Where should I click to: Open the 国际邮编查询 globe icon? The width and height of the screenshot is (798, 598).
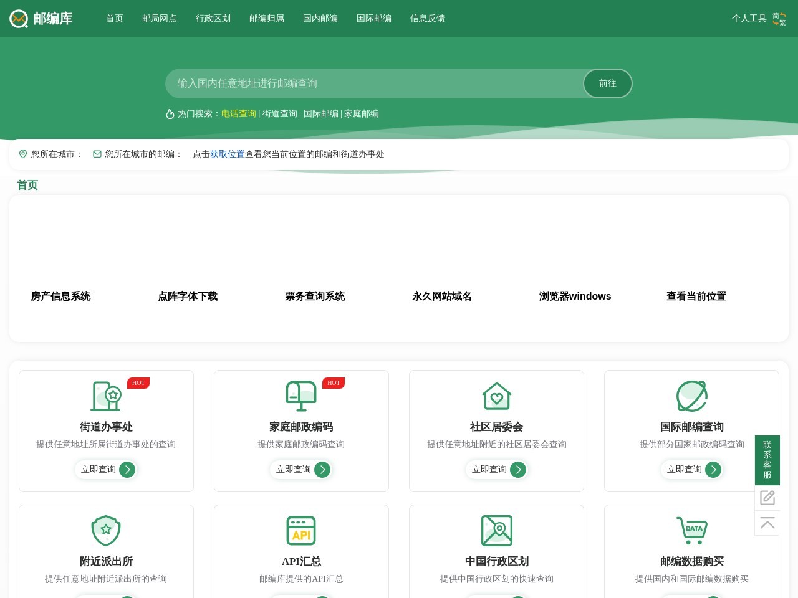pos(691,396)
